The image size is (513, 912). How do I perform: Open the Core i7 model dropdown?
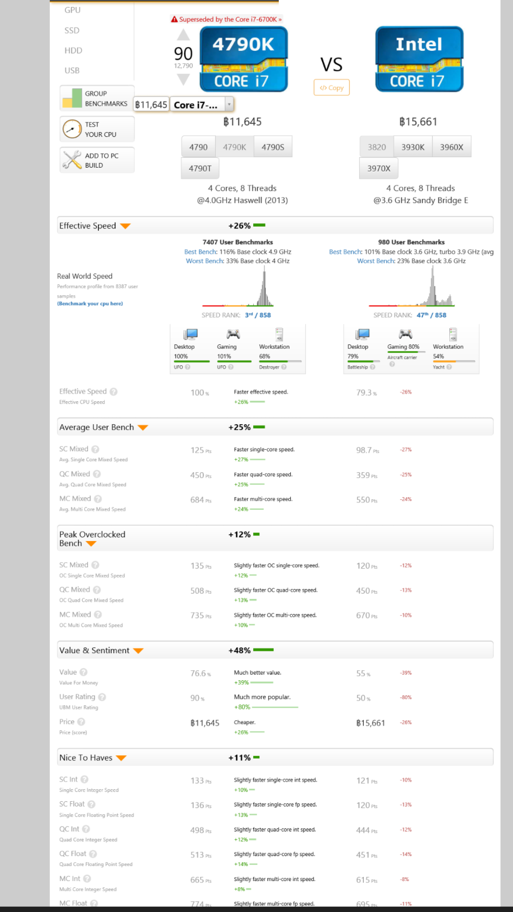pos(202,104)
